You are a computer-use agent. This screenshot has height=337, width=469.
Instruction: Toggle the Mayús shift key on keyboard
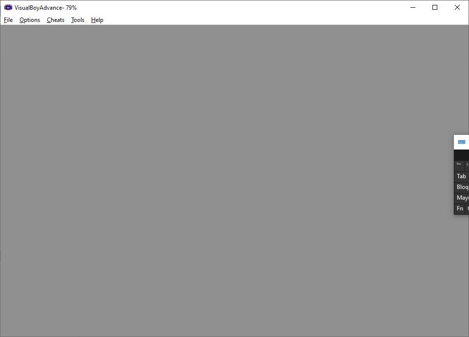click(462, 198)
